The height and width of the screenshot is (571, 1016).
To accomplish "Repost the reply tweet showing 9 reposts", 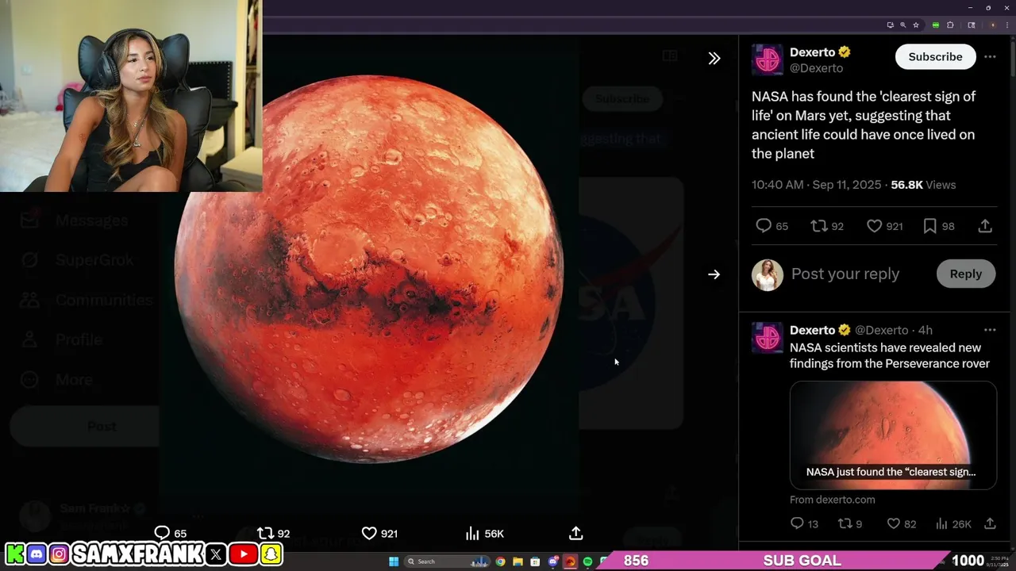I will coord(845,523).
